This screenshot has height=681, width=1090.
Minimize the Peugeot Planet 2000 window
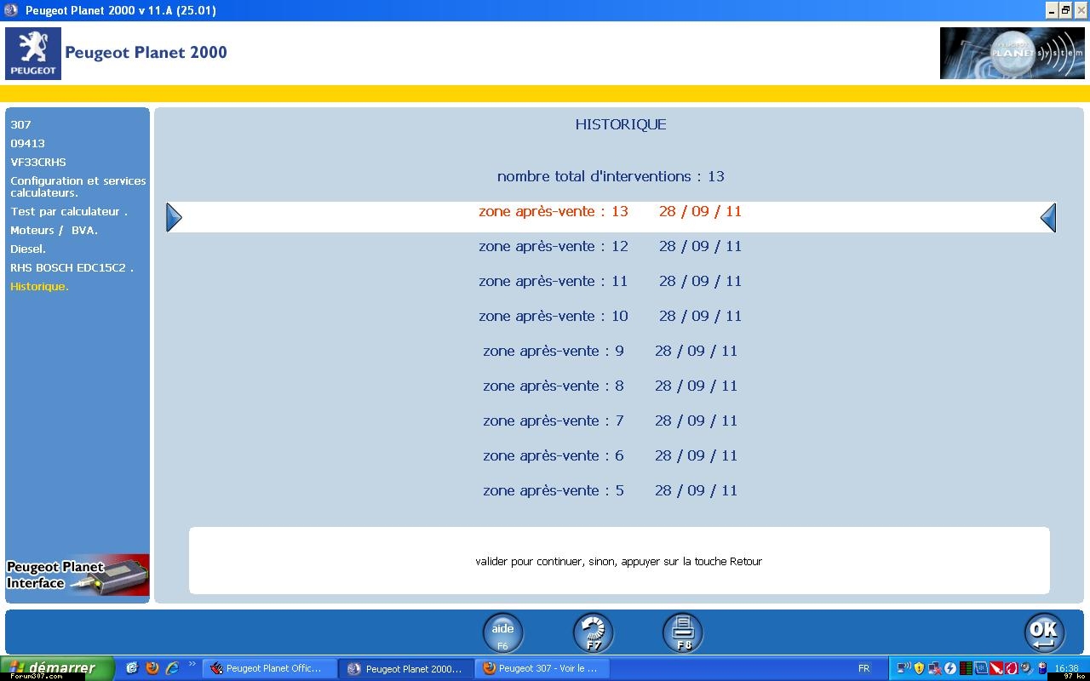1052,10
